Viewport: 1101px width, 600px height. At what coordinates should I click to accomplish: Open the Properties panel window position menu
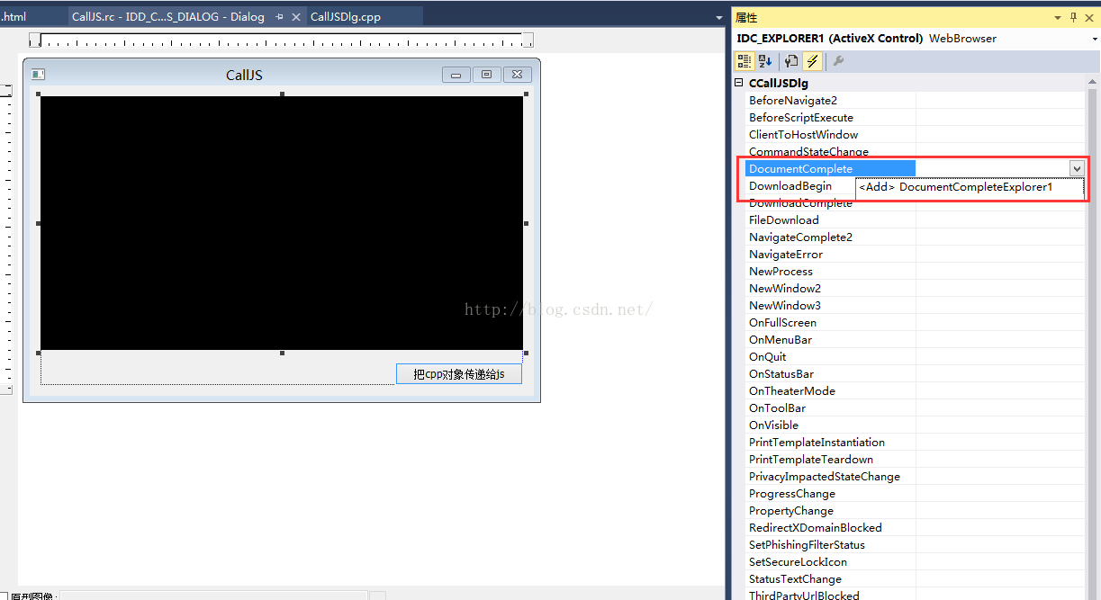tap(1057, 17)
